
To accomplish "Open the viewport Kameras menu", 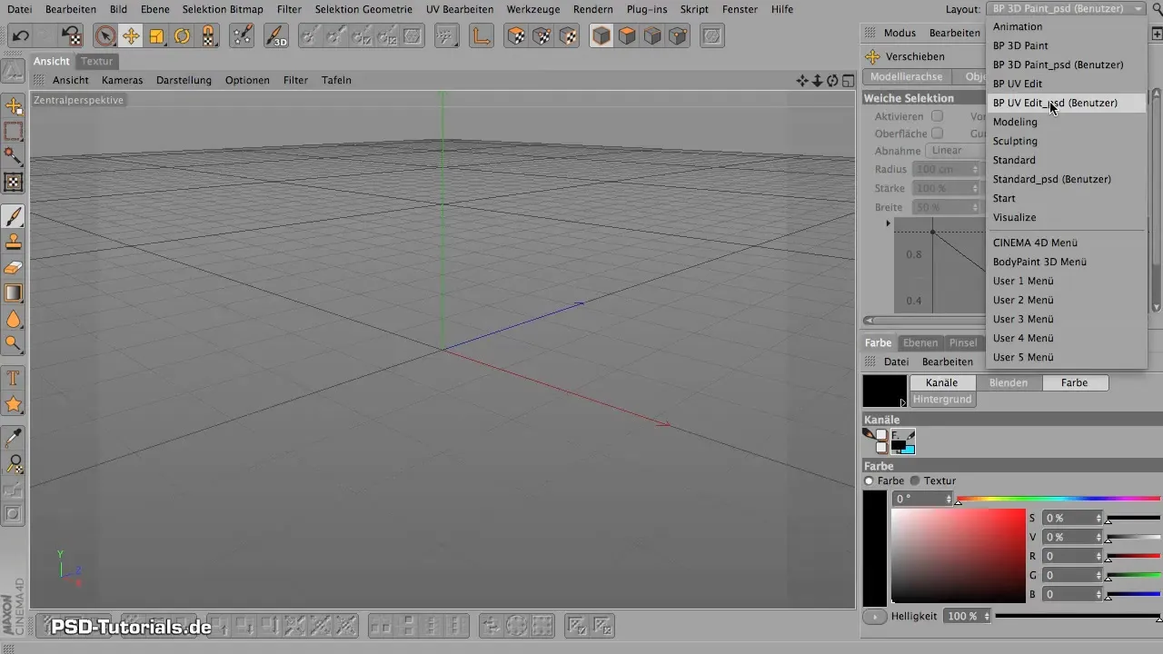I will pyautogui.click(x=122, y=80).
